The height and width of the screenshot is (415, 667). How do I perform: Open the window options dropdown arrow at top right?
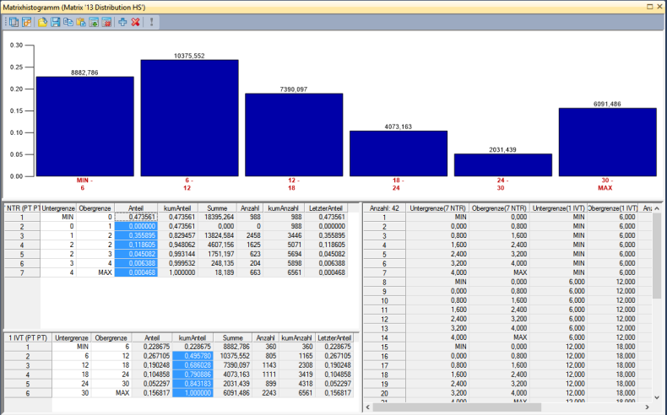coord(648,7)
